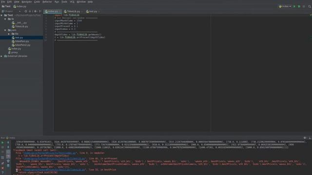Viewport: 312px width, 175px height.
Task: Open first traceback file link, line 9
Action: click(50, 153)
